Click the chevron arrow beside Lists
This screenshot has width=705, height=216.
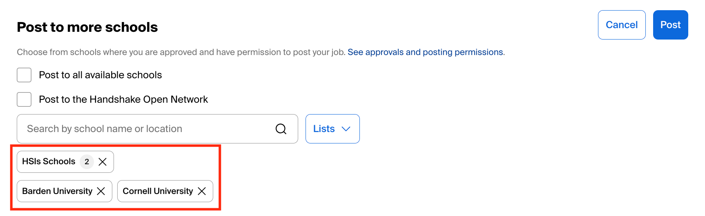(346, 129)
